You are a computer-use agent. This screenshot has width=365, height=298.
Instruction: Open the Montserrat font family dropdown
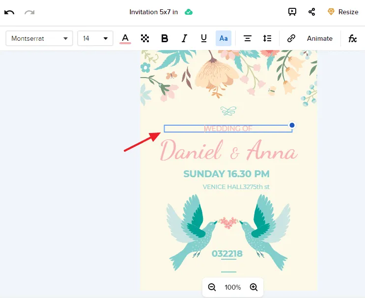39,38
